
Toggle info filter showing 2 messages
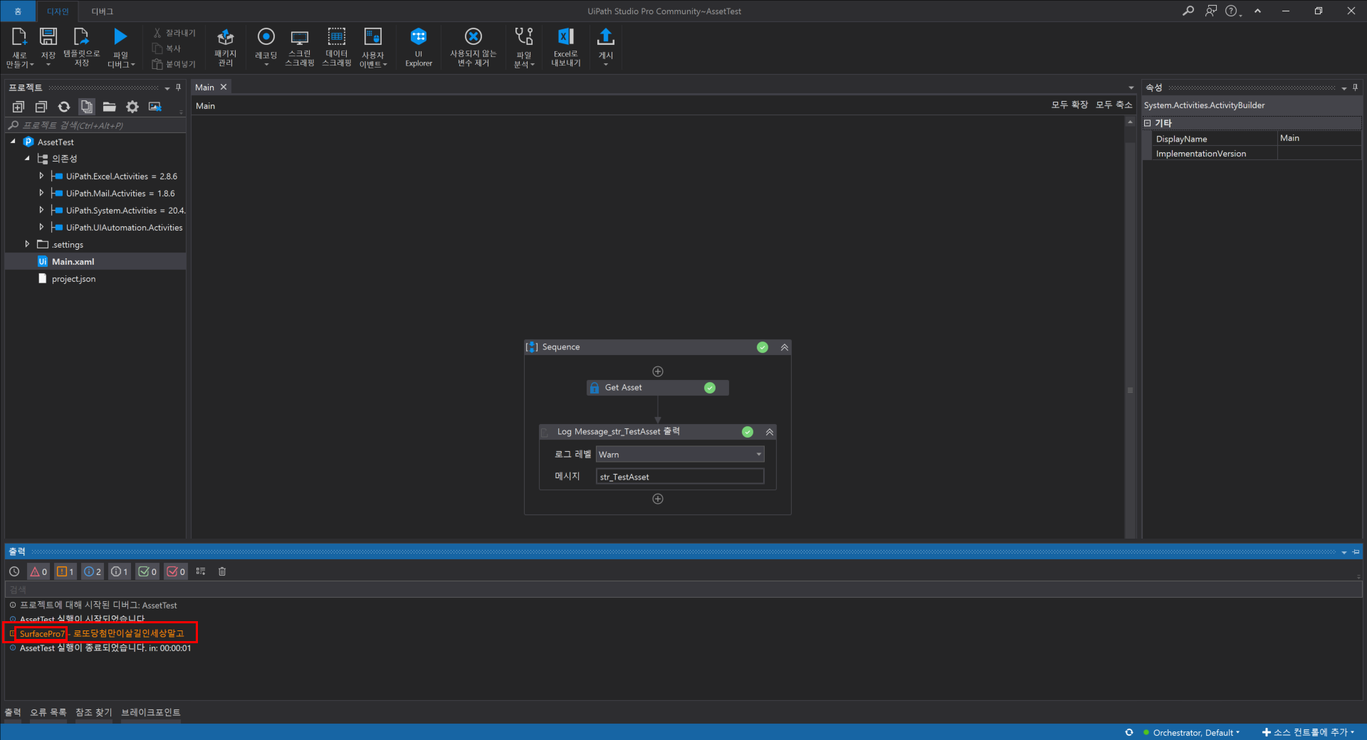[x=93, y=571]
